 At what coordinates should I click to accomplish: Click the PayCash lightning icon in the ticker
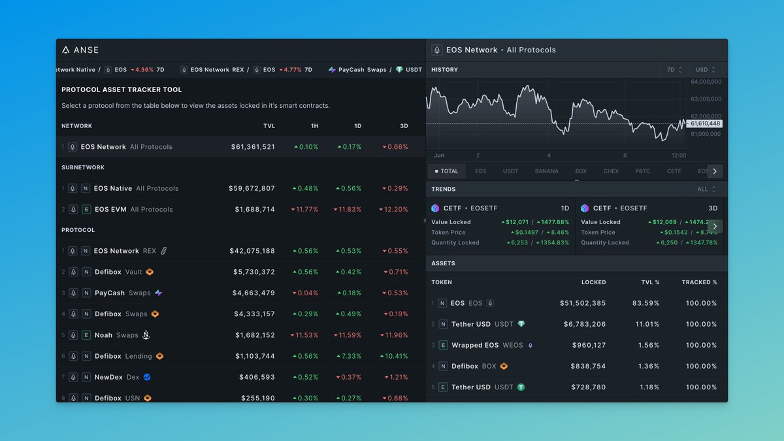click(x=332, y=70)
